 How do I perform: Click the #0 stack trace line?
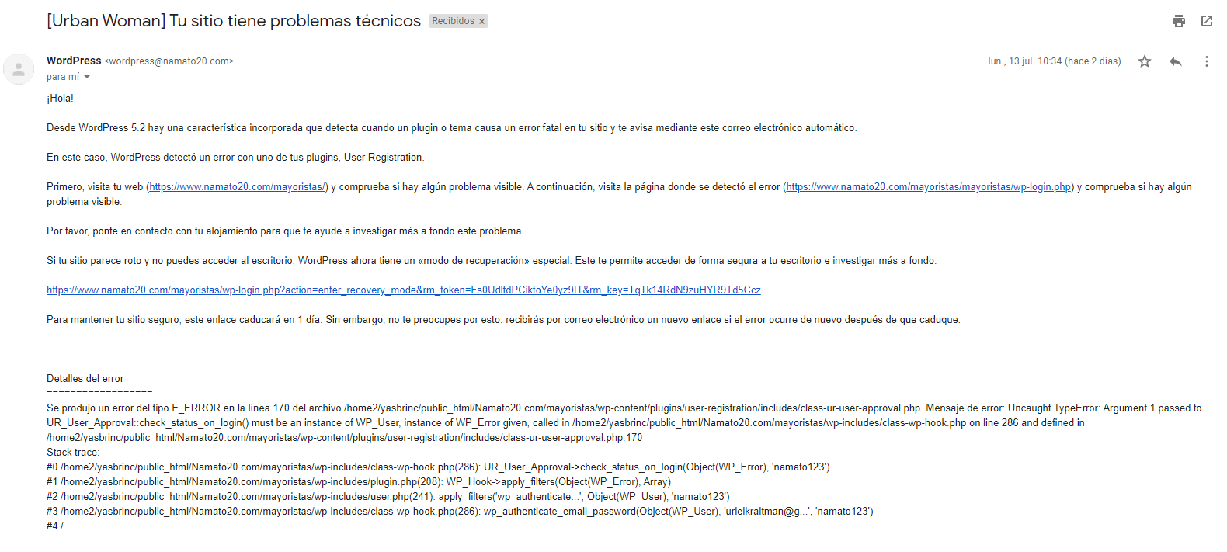(x=438, y=467)
